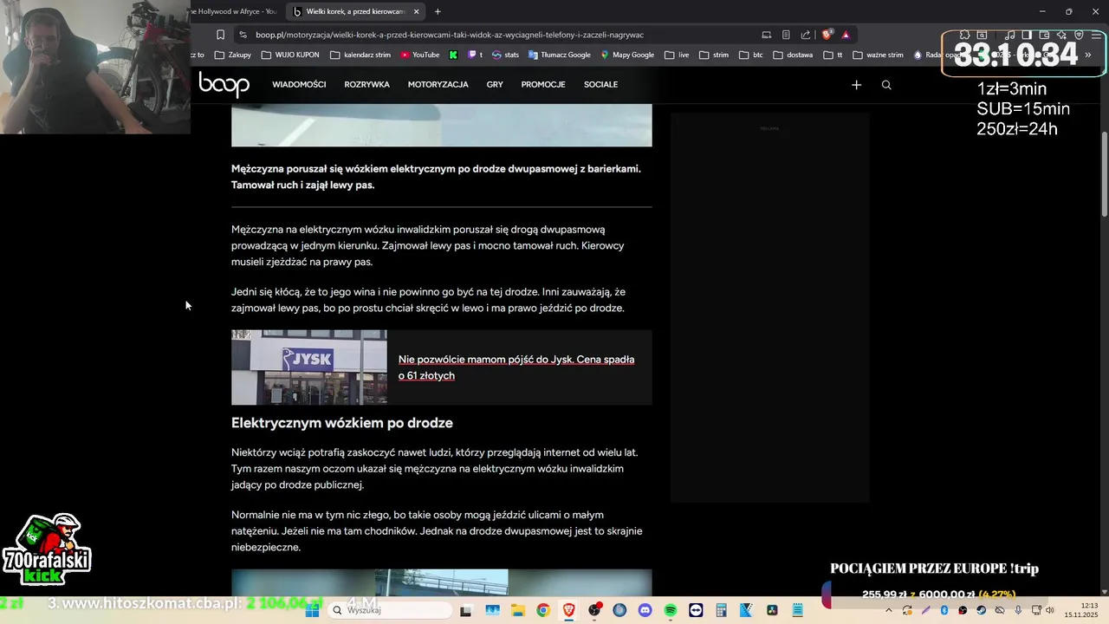Toggle reader mode icon in address bar
Image resolution: width=1109 pixels, height=624 pixels.
click(x=786, y=35)
